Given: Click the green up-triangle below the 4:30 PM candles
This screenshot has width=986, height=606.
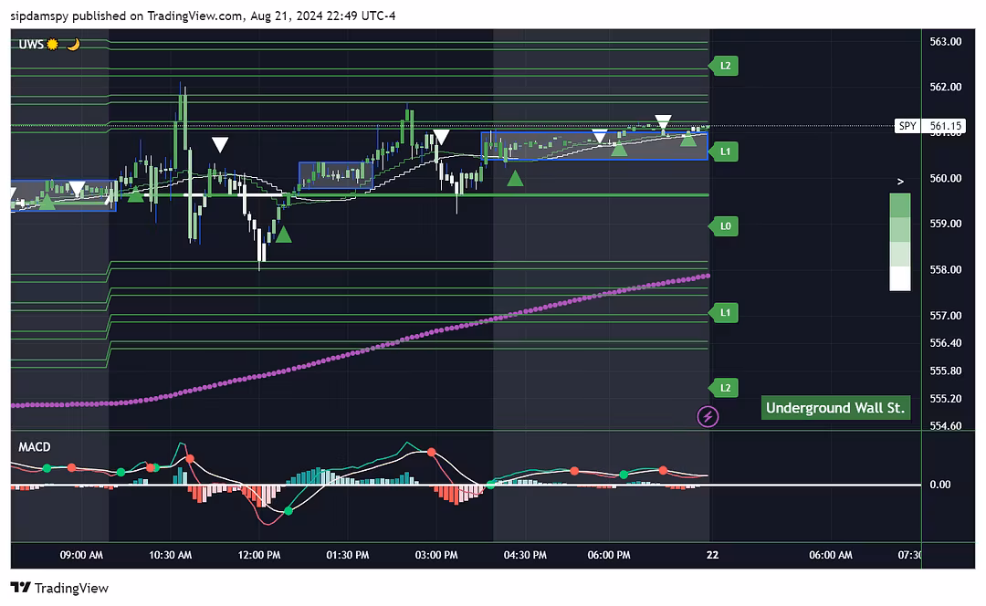Looking at the screenshot, I should click(x=516, y=178).
